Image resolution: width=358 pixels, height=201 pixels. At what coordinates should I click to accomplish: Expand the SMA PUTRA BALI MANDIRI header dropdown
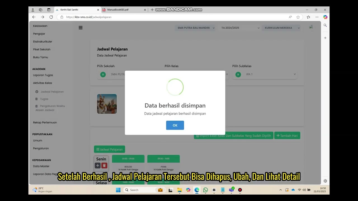pyautogui.click(x=196, y=28)
